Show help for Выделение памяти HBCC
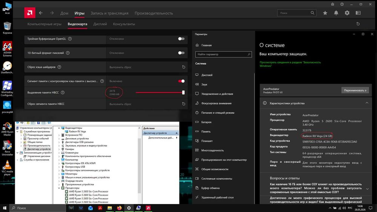The image size is (377, 212). pyautogui.click(x=63, y=92)
